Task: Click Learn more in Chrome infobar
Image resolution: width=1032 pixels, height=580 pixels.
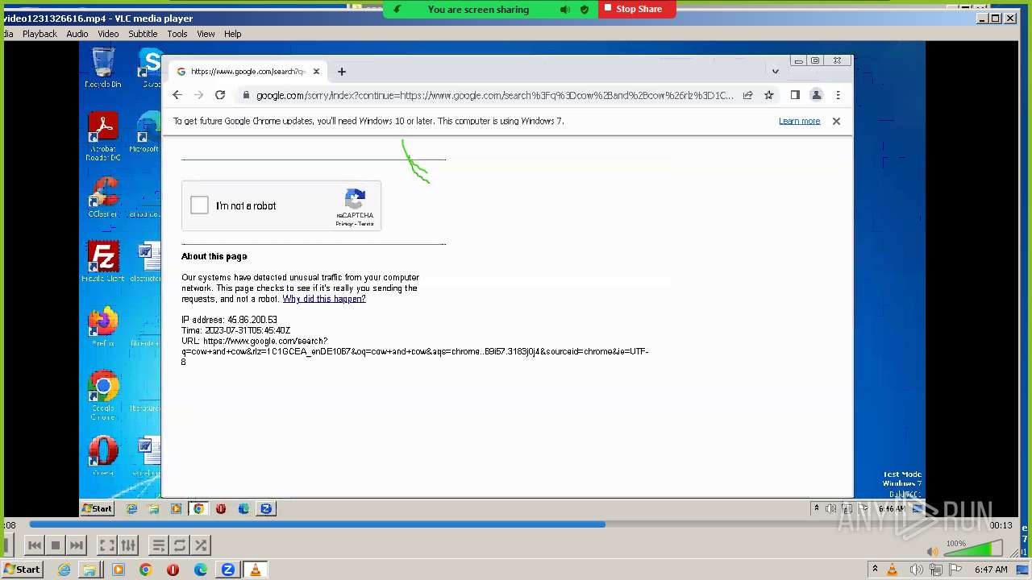Action: (799, 121)
